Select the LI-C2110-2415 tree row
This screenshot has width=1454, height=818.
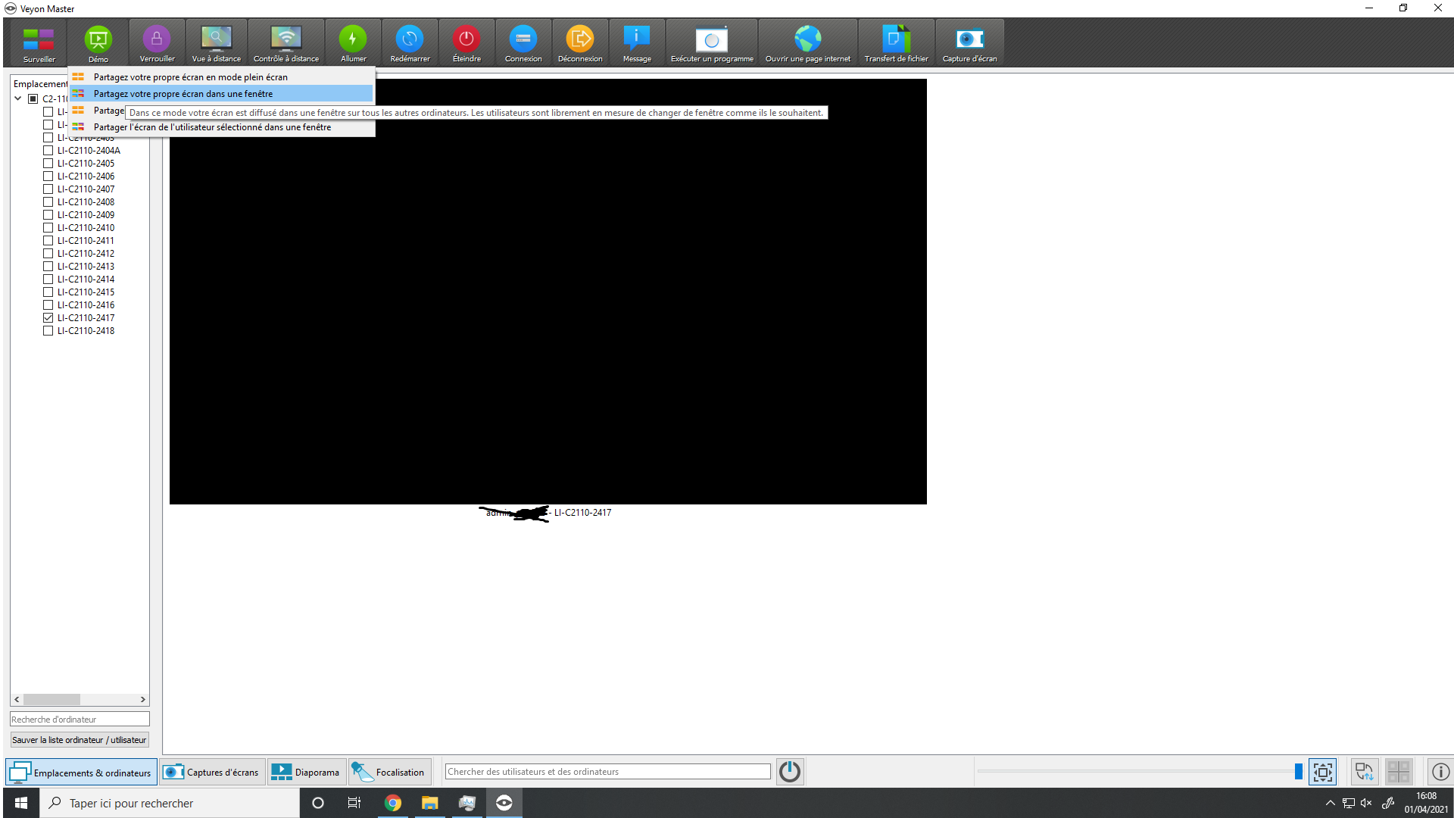coord(86,292)
